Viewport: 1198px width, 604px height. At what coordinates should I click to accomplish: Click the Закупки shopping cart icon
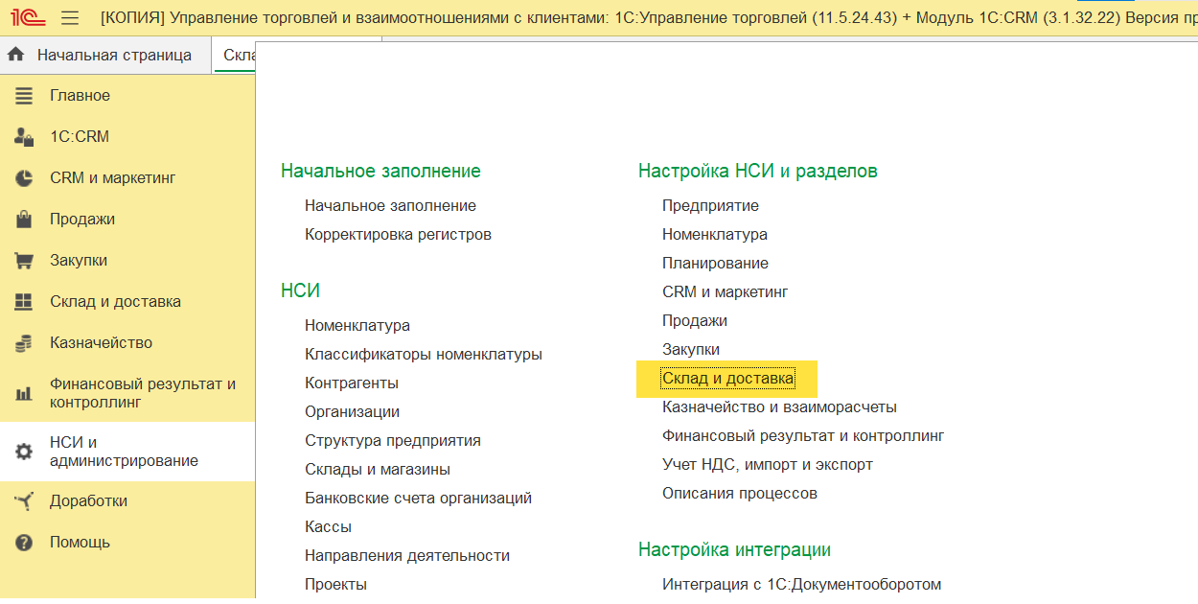pos(24,261)
